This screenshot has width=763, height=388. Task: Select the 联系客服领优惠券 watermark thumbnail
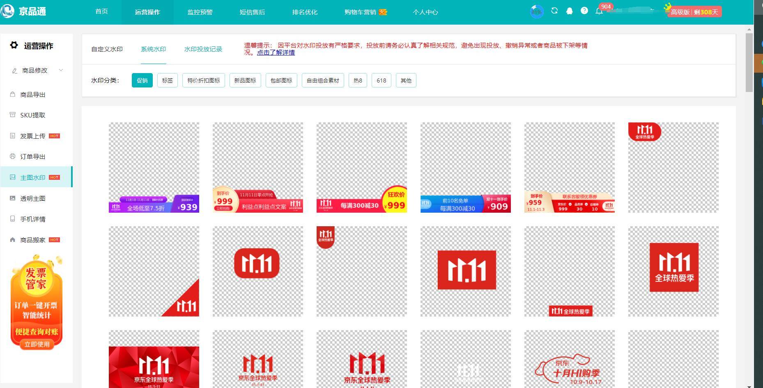coord(570,168)
